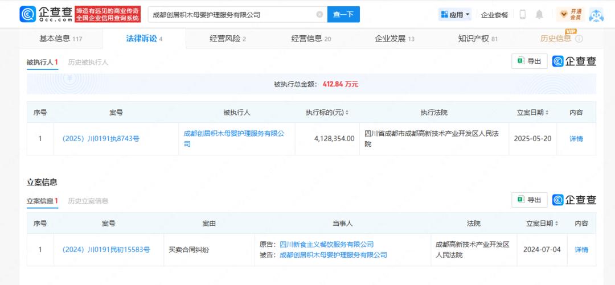
Task: Clear the search box text
Action: click(x=319, y=15)
